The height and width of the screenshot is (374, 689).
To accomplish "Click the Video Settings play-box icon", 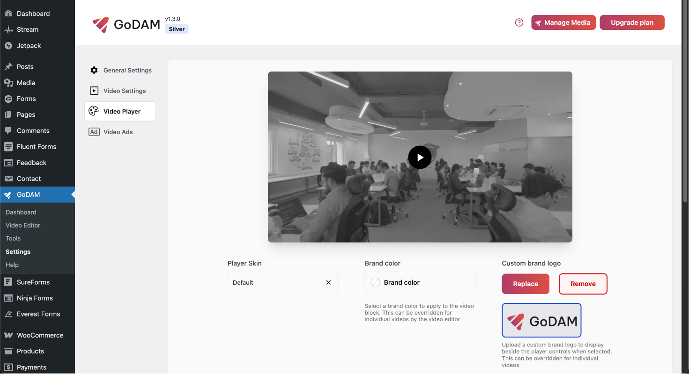I will point(94,91).
